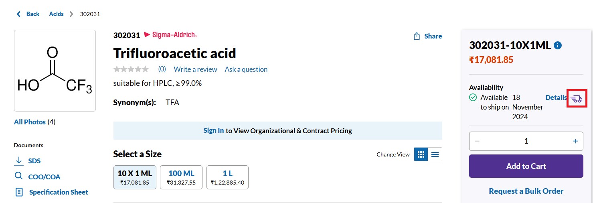Select the 100 ML size option

click(x=181, y=177)
